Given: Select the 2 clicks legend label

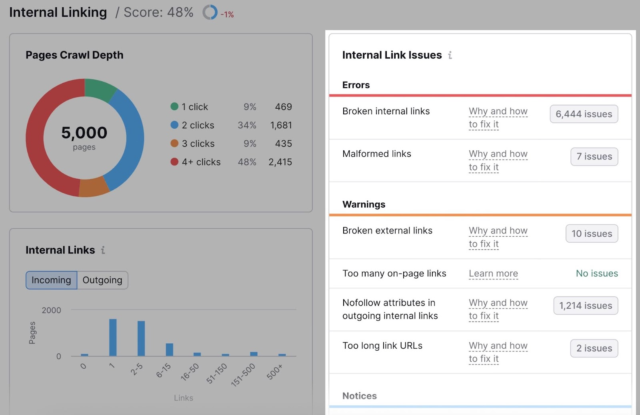Looking at the screenshot, I should point(198,125).
